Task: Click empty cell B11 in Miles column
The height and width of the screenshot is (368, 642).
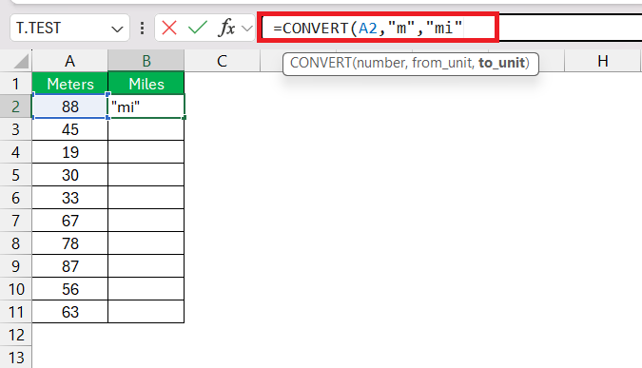Action: click(x=146, y=312)
